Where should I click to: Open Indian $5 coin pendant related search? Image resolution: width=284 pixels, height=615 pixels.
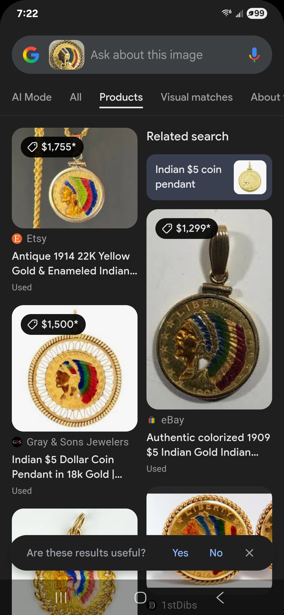(x=209, y=177)
